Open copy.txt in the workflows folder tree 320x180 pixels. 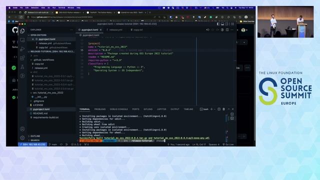click(39, 64)
